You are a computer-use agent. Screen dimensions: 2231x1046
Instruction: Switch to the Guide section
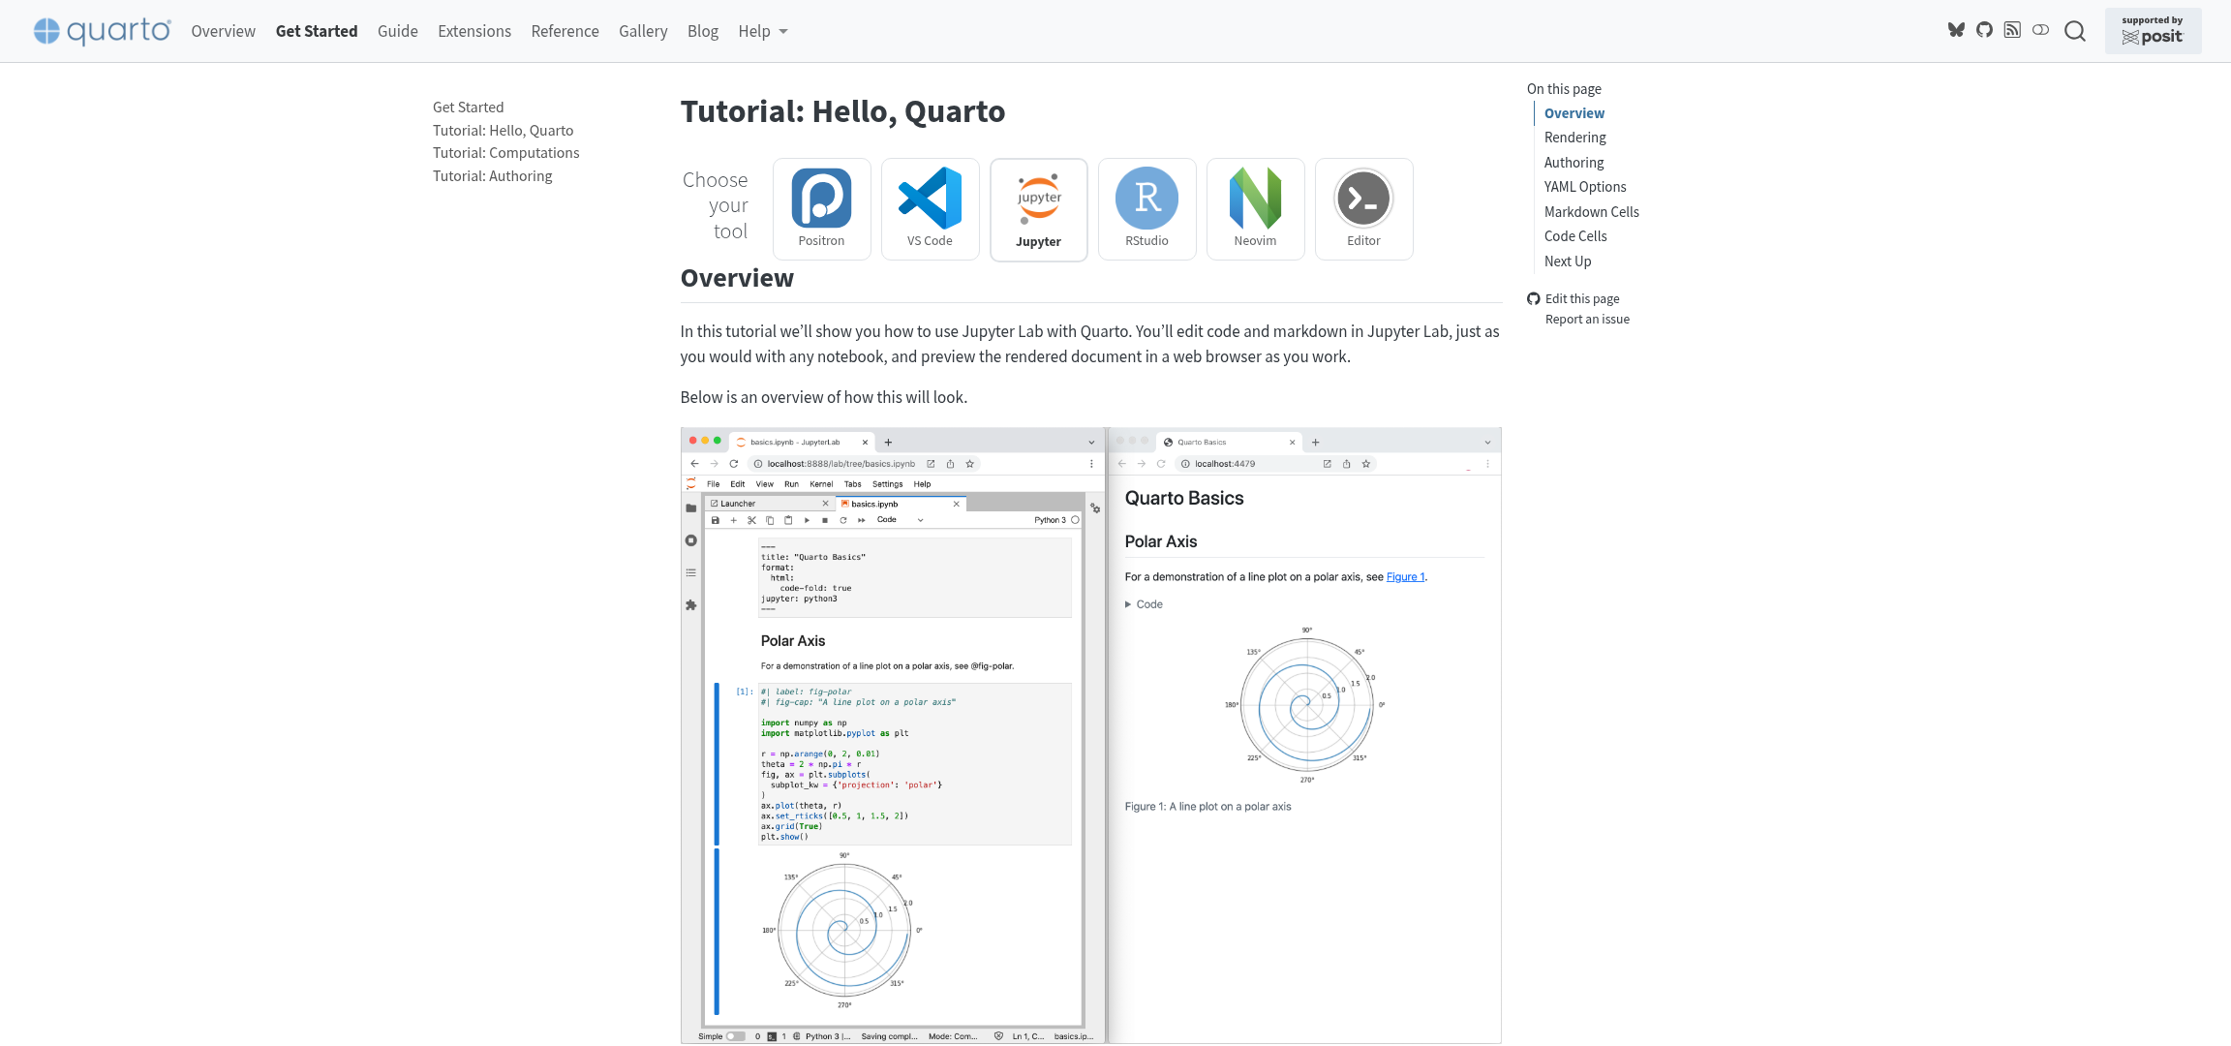coord(397,31)
